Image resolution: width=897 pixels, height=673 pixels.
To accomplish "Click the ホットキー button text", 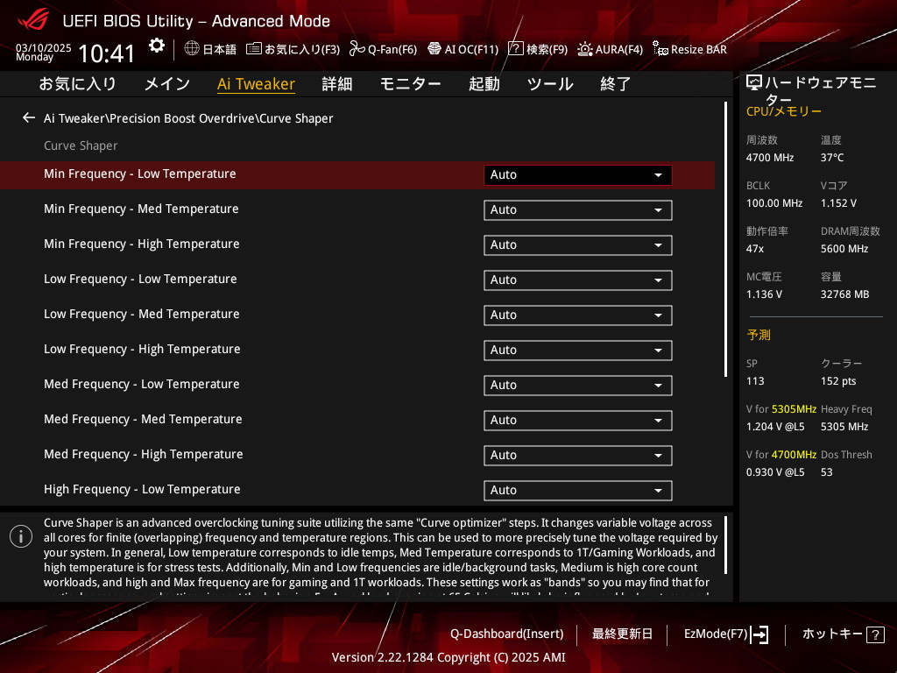I will pyautogui.click(x=832, y=634).
